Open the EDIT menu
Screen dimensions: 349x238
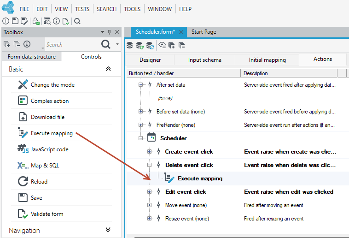[42, 9]
